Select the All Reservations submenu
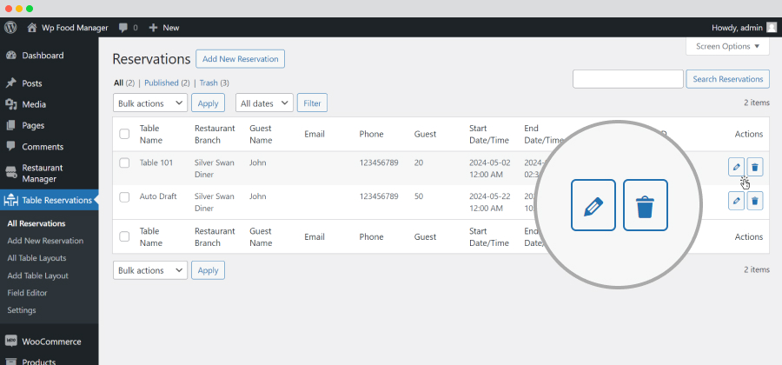 point(36,223)
